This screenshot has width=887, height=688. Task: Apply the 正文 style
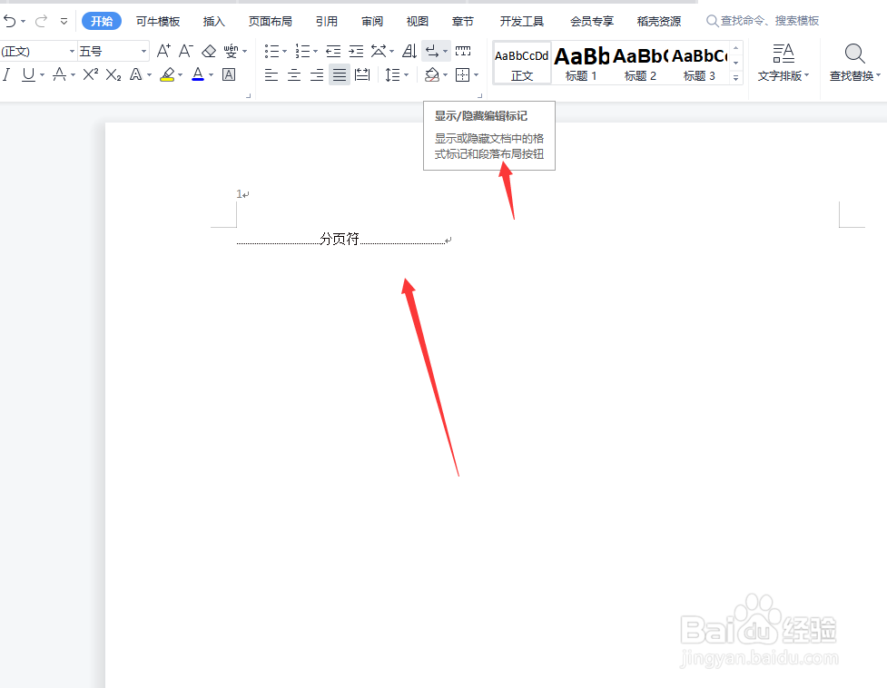click(522, 63)
